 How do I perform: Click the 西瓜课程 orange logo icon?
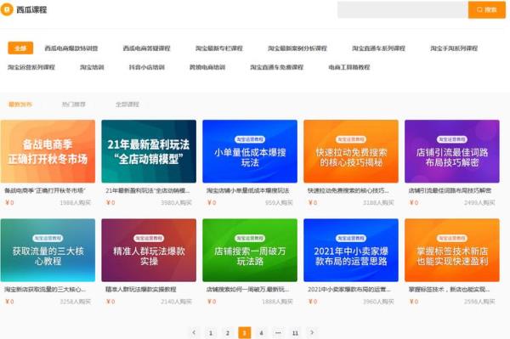tap(7, 9)
